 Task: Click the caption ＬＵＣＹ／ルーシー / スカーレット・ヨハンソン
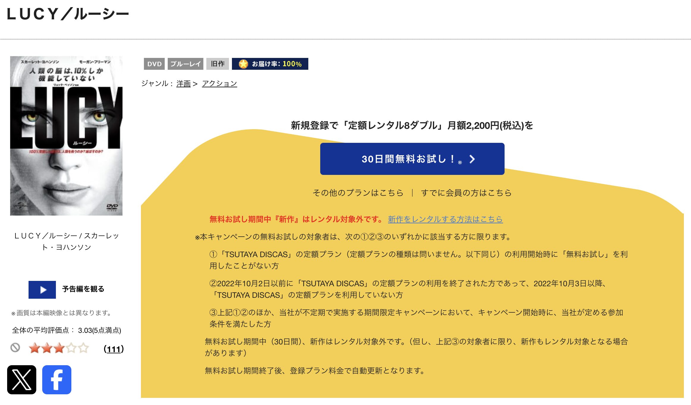click(66, 241)
